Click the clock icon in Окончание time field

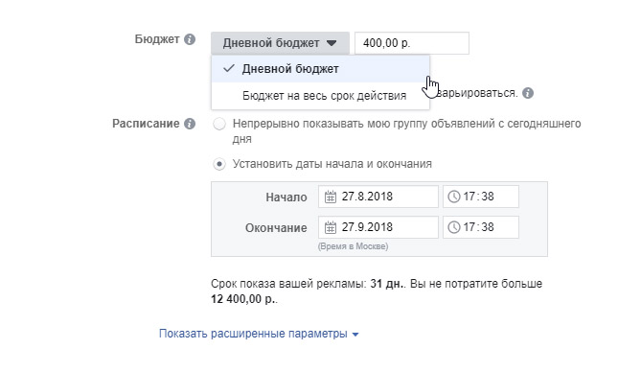(x=454, y=227)
